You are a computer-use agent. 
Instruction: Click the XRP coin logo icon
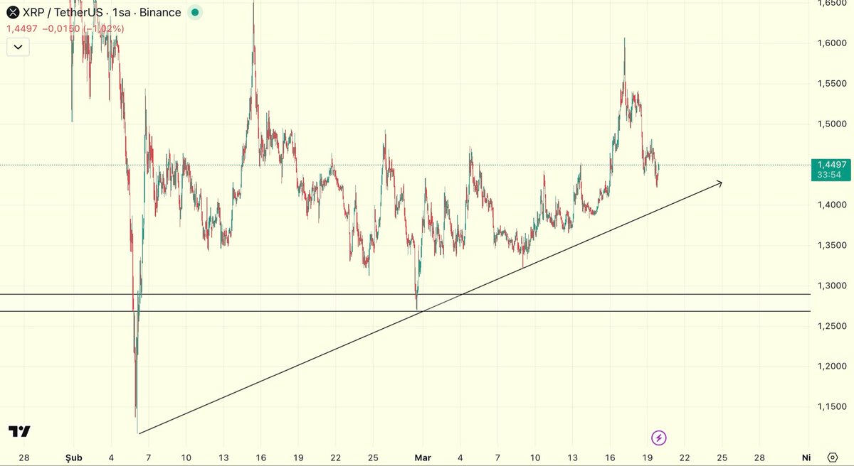pos(13,12)
